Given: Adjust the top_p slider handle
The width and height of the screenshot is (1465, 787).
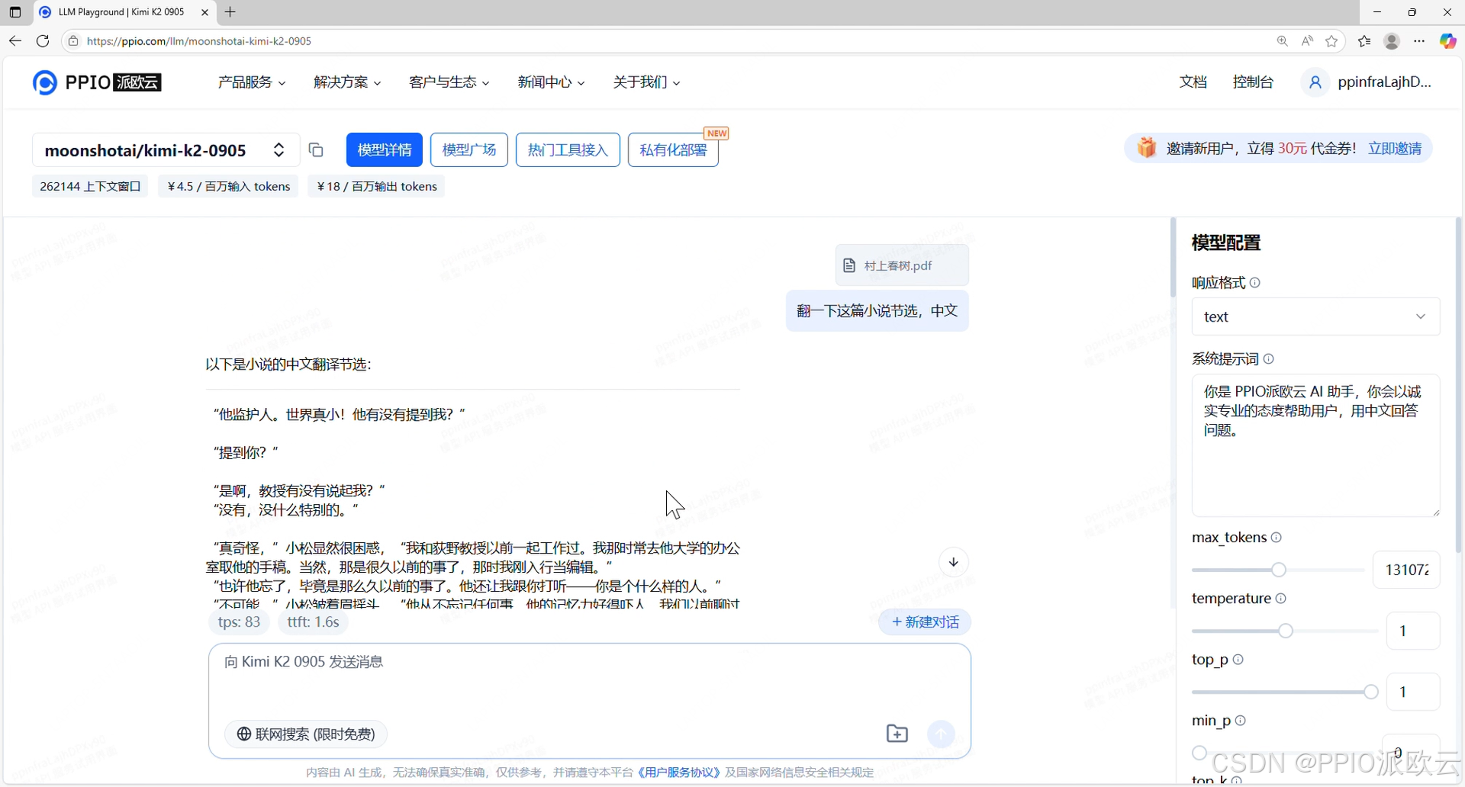Looking at the screenshot, I should coord(1371,692).
